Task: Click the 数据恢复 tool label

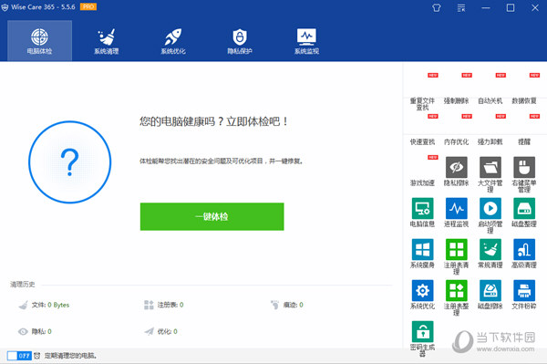Action: 524,101
